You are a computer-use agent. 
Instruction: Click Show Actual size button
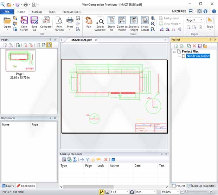pyautogui.click(x=145, y=24)
